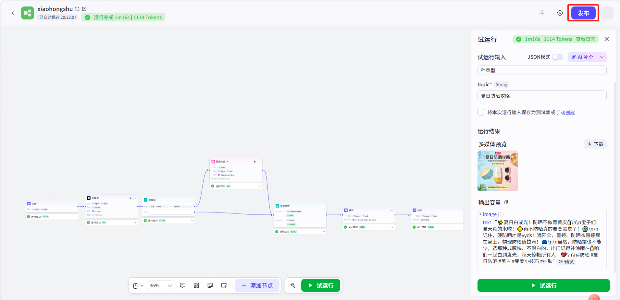The width and height of the screenshot is (620, 300).
Task: Expand the AI 补全 dropdown arrow
Action: click(x=602, y=57)
